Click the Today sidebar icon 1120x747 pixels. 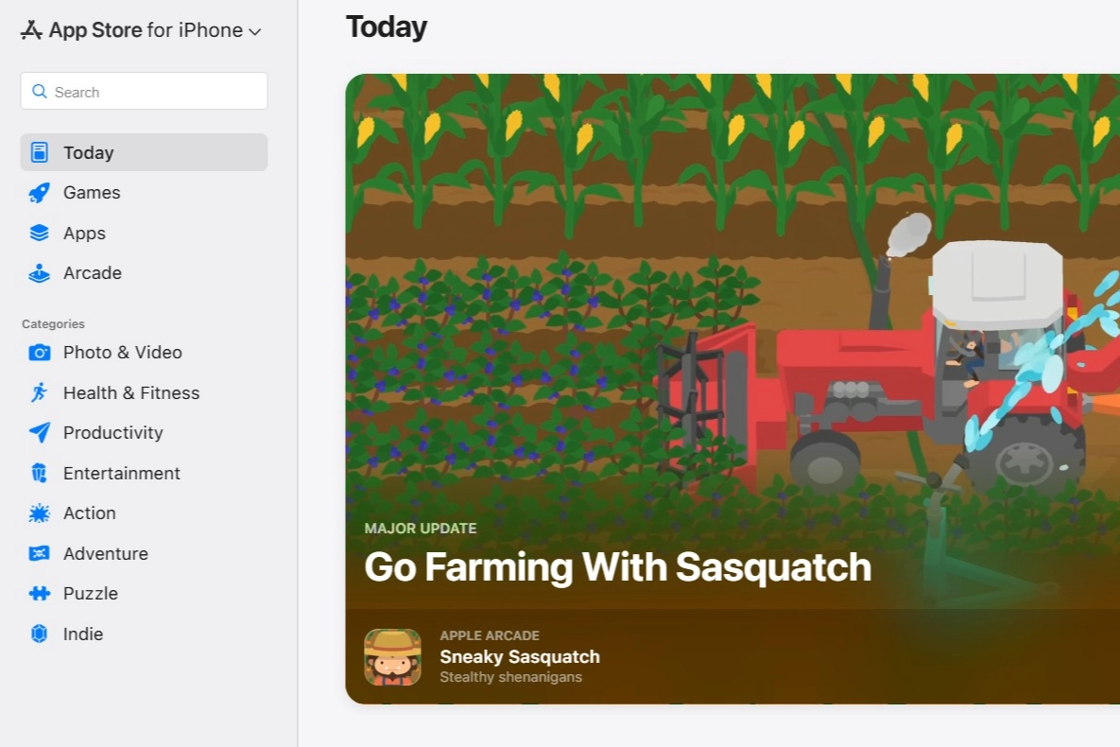click(x=39, y=152)
